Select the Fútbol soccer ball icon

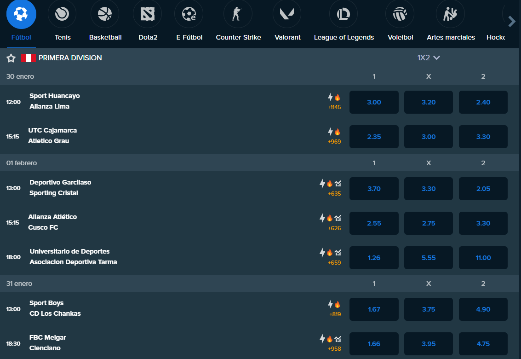(21, 14)
